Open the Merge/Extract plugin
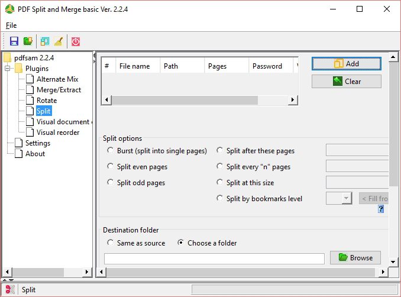Viewport: 401px width, 297px height. 59,90
